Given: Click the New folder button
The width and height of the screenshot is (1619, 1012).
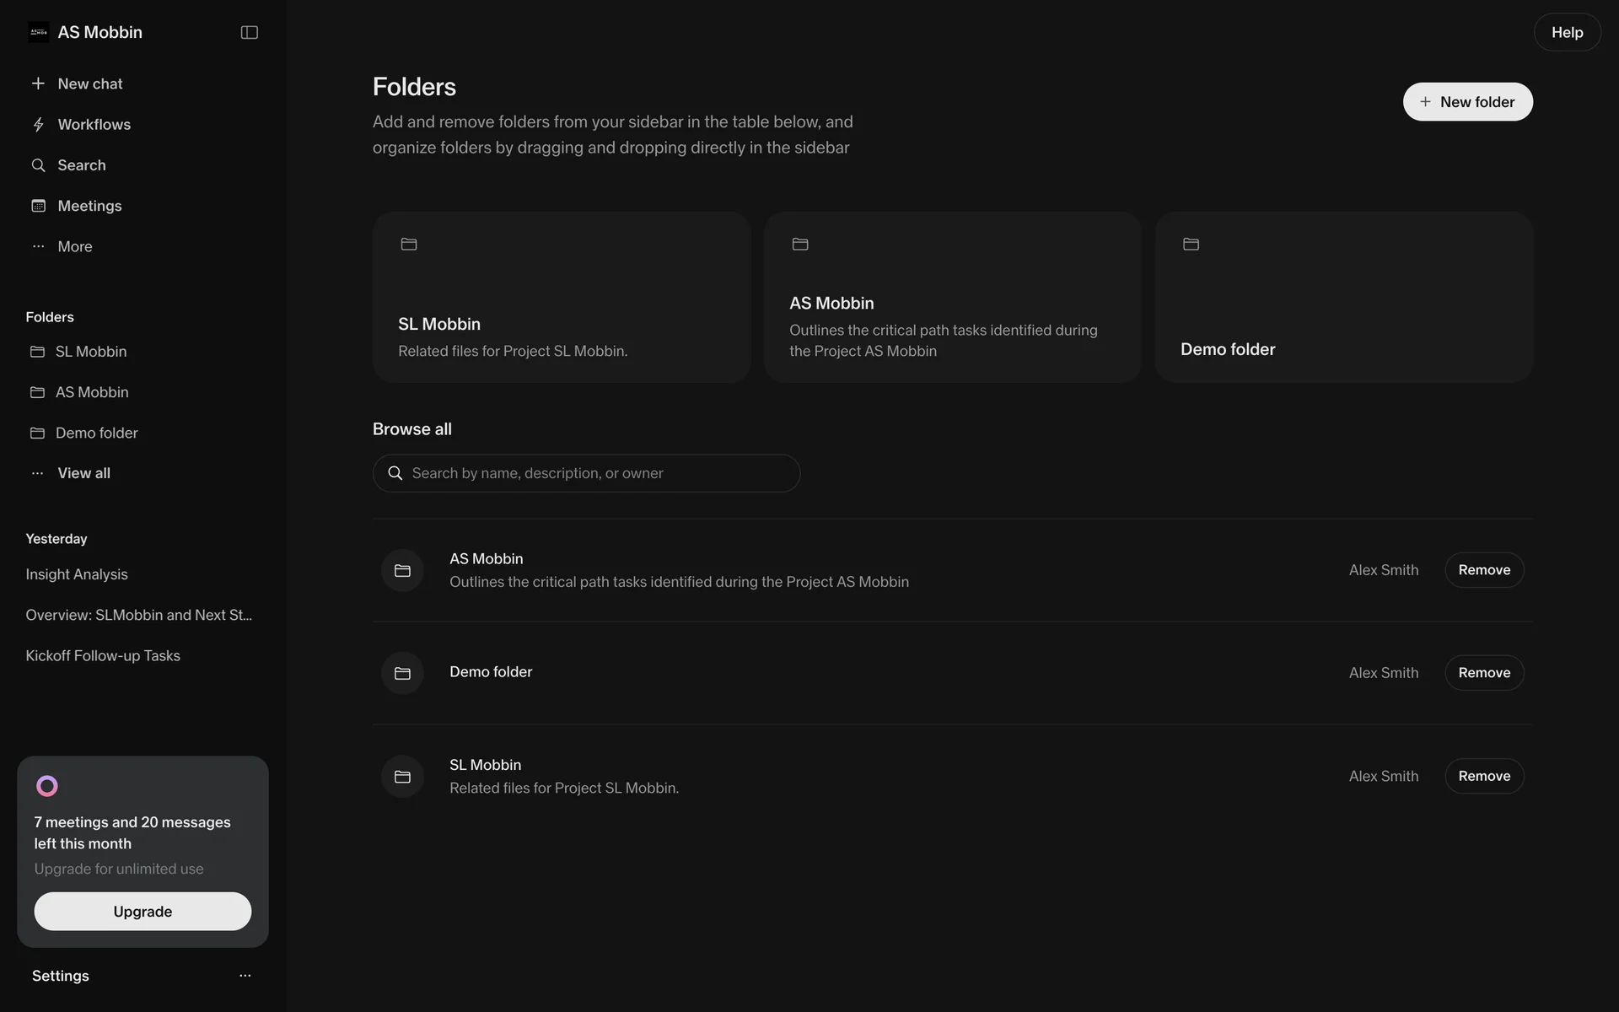Looking at the screenshot, I should click(1467, 102).
